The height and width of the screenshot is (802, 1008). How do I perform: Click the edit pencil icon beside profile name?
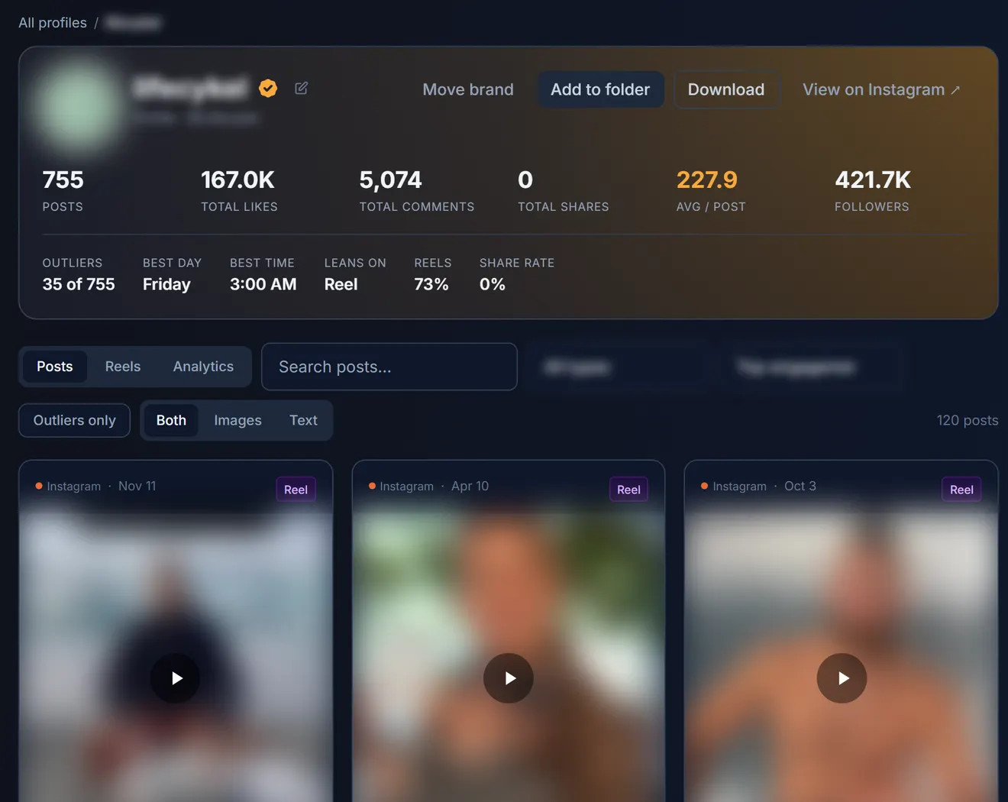302,89
